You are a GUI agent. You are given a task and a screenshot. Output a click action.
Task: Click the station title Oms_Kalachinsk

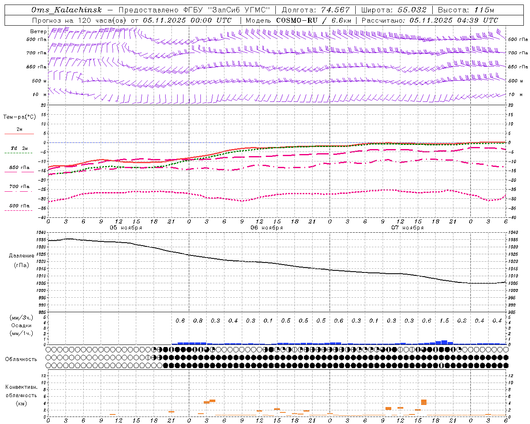point(67,10)
